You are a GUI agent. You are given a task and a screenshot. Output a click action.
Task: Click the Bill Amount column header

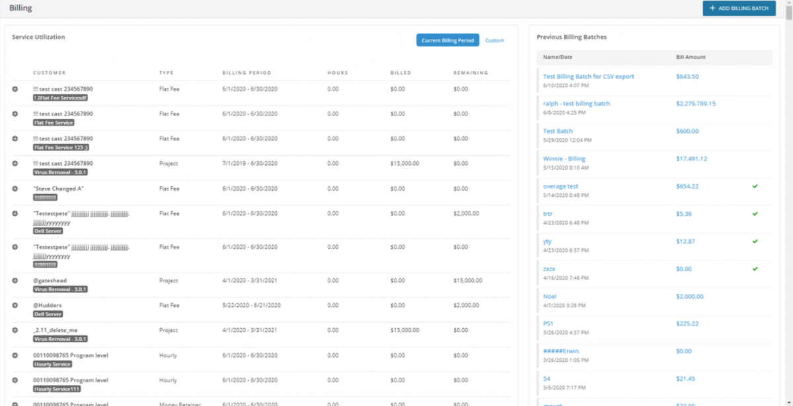click(x=691, y=57)
